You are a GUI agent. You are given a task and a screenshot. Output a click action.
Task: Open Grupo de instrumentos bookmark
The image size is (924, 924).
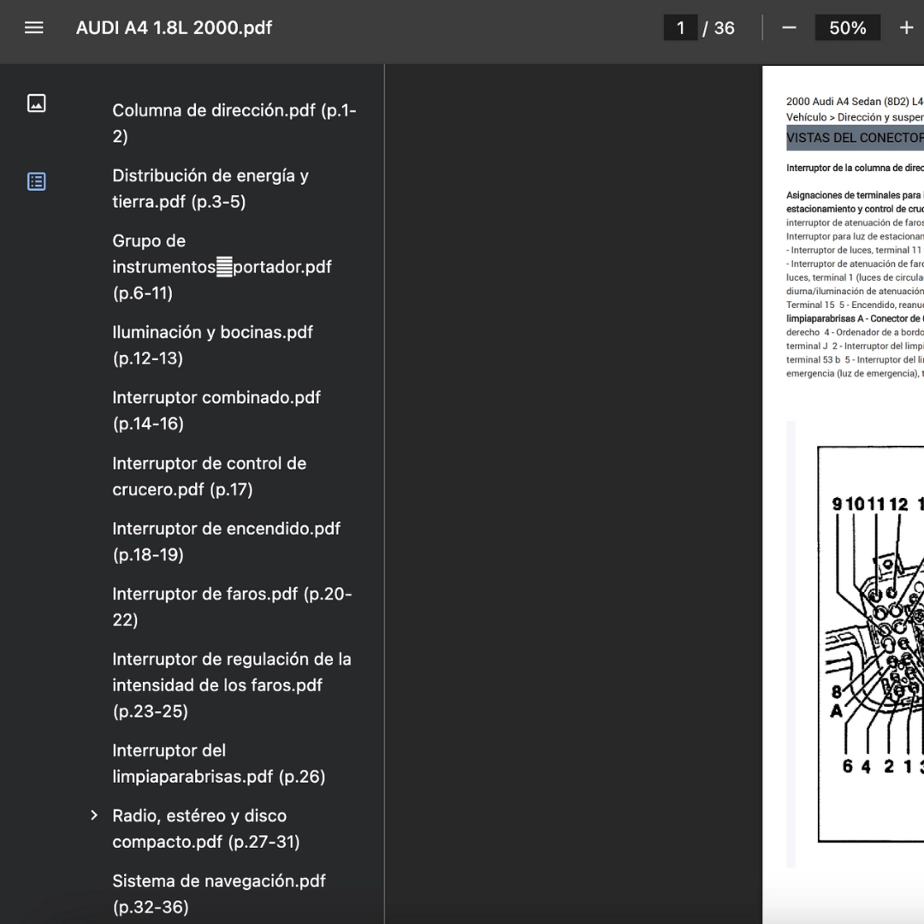pos(222,266)
